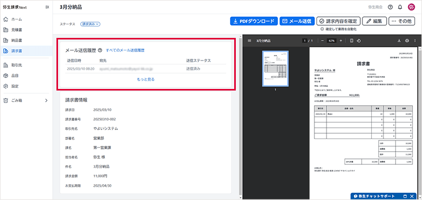
Task: Open the notifications bell icon
Action: click(x=400, y=7)
